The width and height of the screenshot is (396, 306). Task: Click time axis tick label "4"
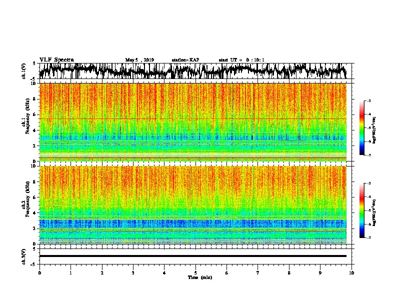coord(164,273)
